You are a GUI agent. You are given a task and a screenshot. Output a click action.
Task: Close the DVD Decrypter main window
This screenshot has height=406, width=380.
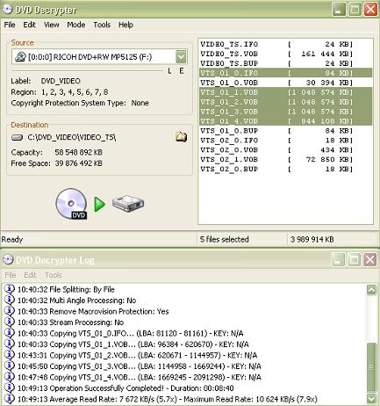[370, 10]
